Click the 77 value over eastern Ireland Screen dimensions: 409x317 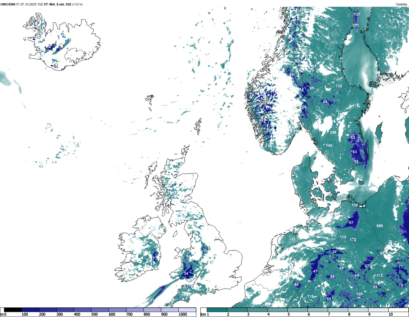[x=155, y=259]
